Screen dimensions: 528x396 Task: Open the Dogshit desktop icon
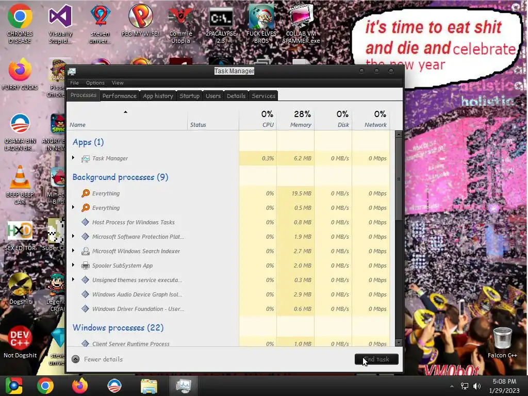coord(20,289)
